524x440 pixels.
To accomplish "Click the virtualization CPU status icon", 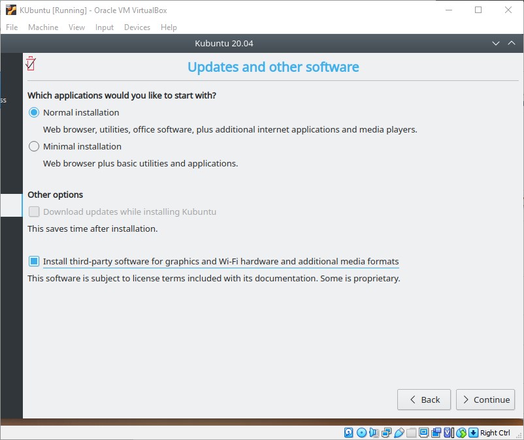I will pos(449,433).
